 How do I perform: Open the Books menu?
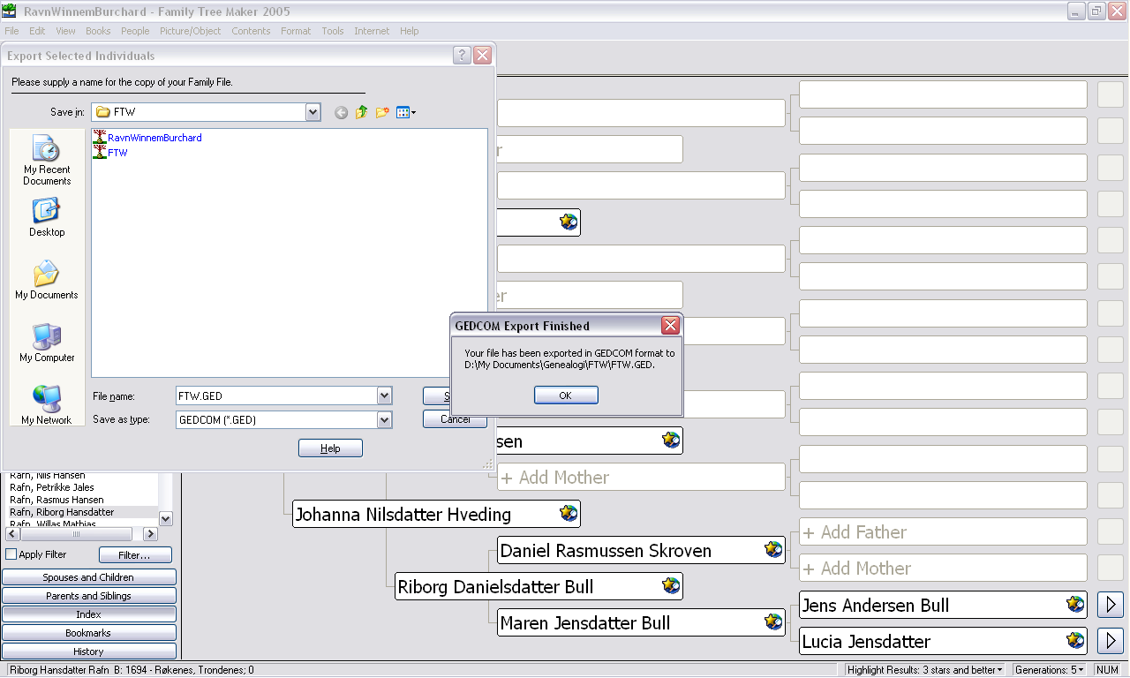(x=98, y=31)
